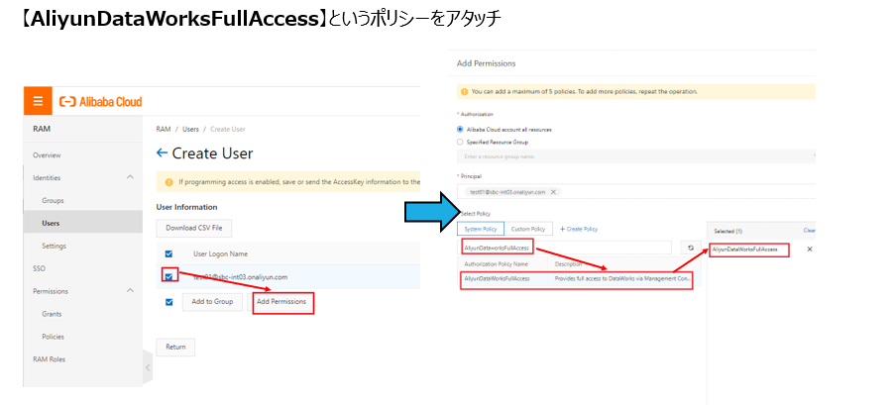Toggle the checkbox beside Add to Group
The height and width of the screenshot is (405, 896).
click(168, 302)
